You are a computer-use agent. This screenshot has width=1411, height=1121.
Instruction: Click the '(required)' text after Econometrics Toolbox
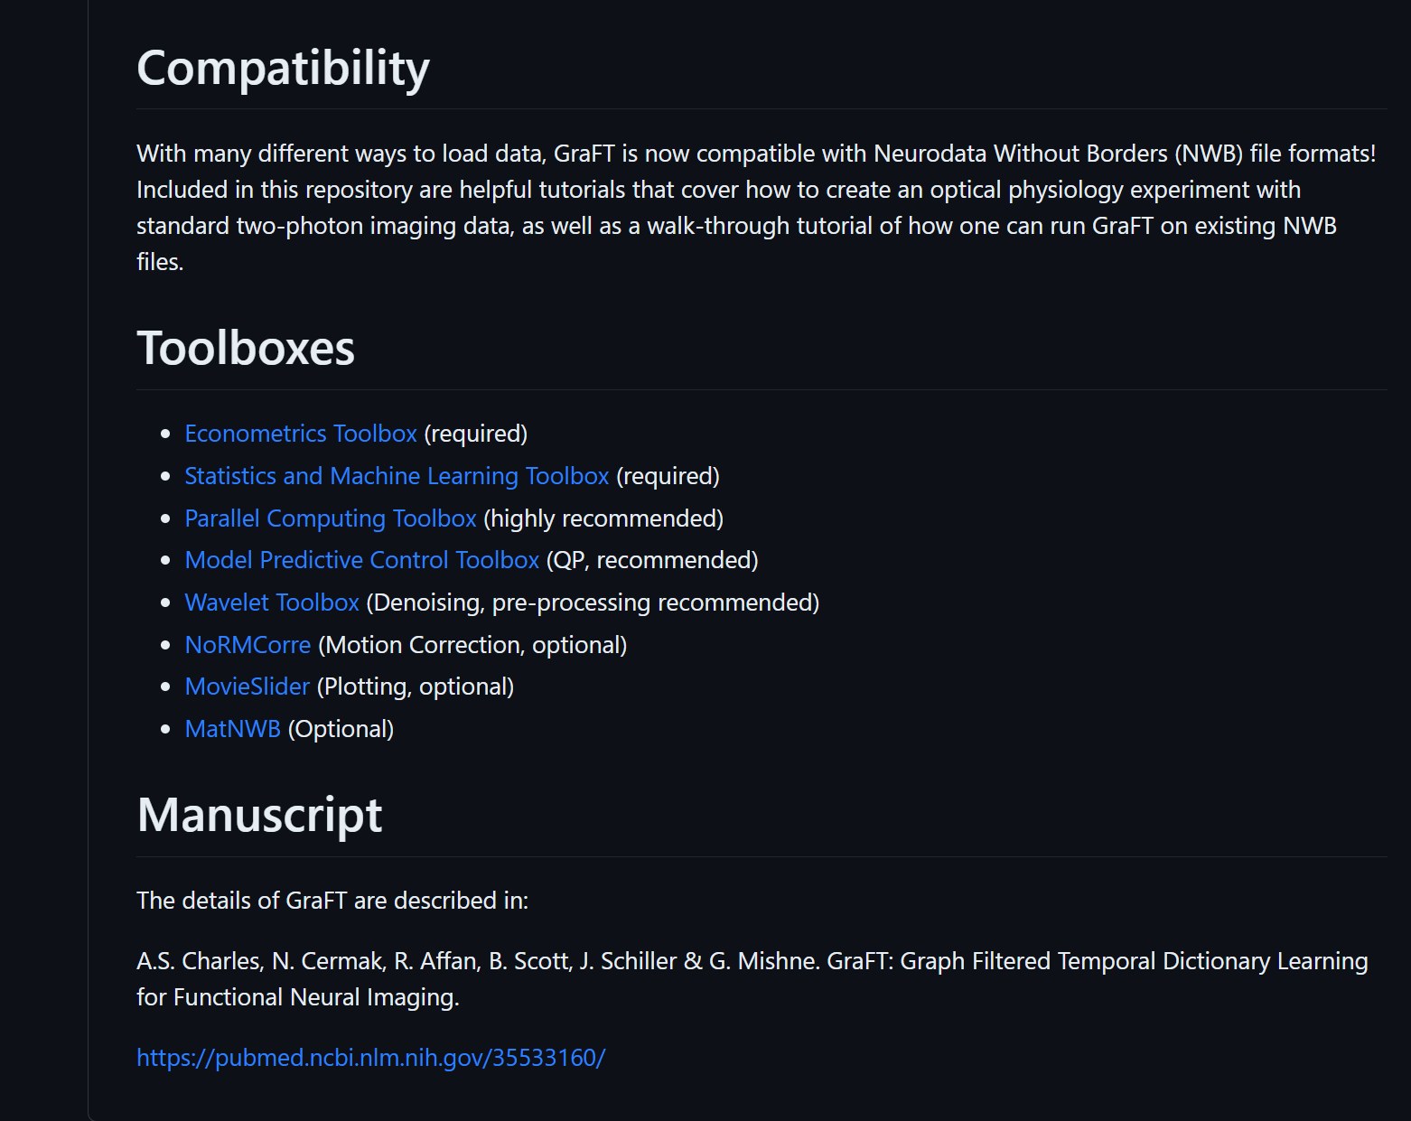(x=476, y=434)
